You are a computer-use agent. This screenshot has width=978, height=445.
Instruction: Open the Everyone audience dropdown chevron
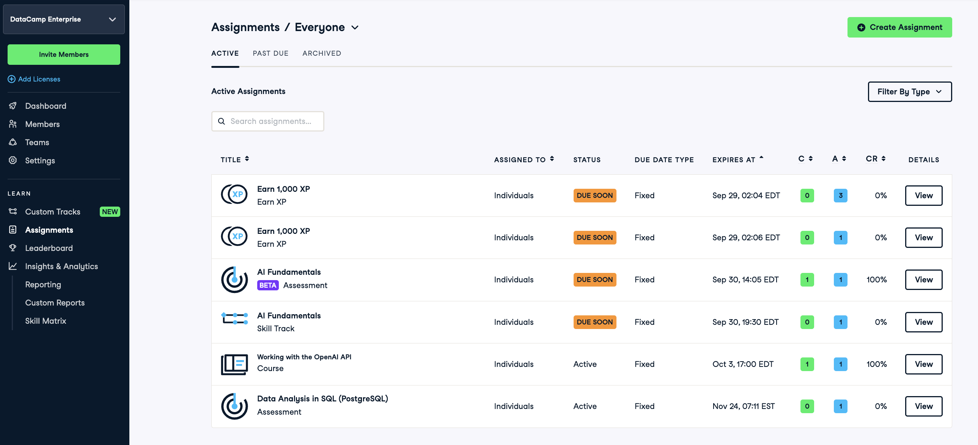(x=355, y=28)
